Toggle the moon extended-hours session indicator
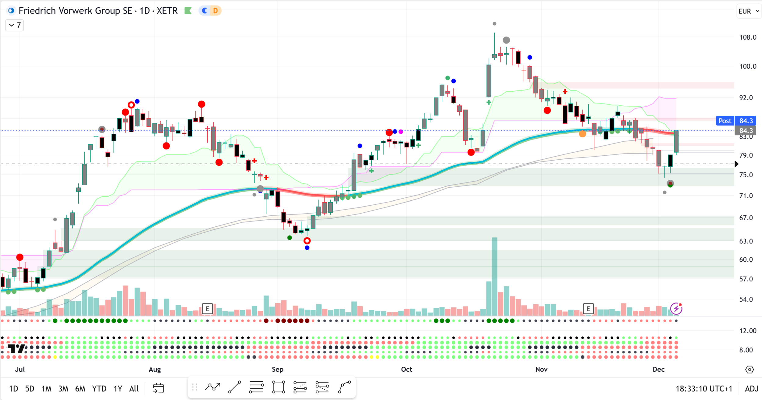The height and width of the screenshot is (400, 762). 205,11
